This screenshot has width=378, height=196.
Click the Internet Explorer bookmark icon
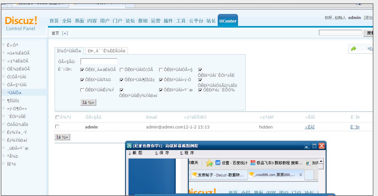308,163
